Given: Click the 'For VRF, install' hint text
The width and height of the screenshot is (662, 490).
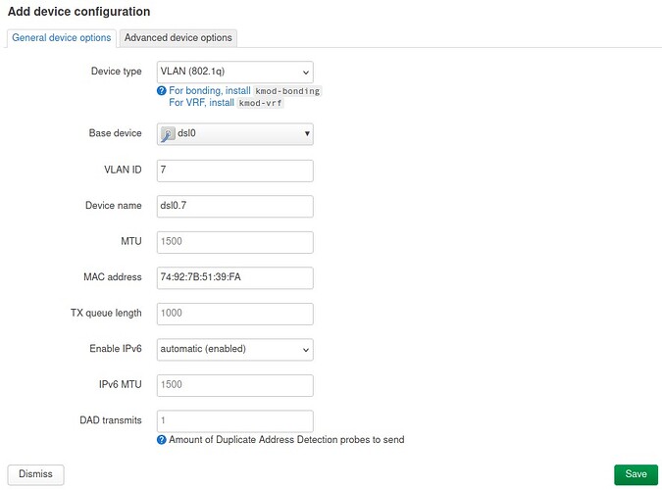Looking at the screenshot, I should pos(201,103).
